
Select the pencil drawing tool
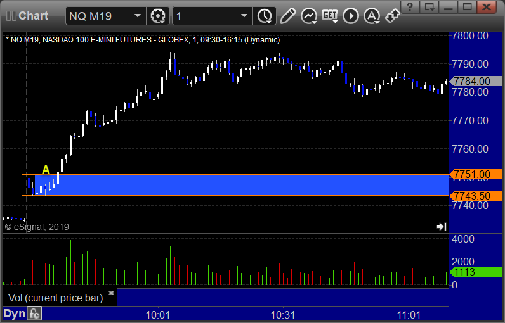tap(287, 16)
